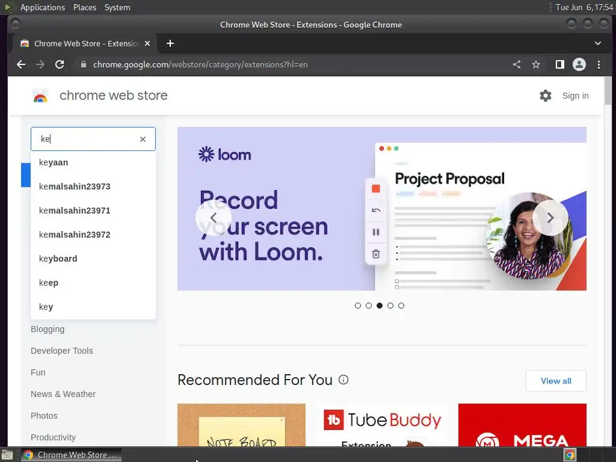
Task: Go back with the browser back arrow
Action: [21, 64]
